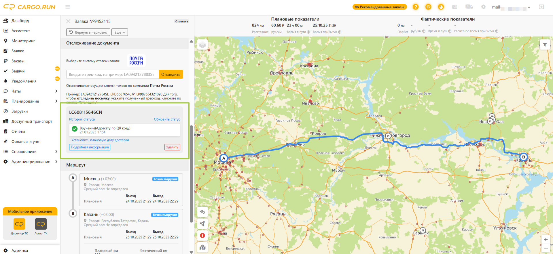This screenshot has width=553, height=254.
Task: Expand the Чаты submenu
Action: click(56, 91)
